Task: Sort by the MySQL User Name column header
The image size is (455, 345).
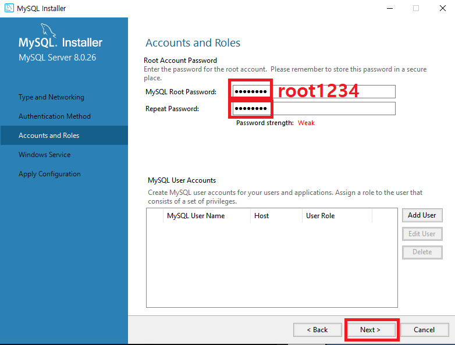Action: (207, 216)
